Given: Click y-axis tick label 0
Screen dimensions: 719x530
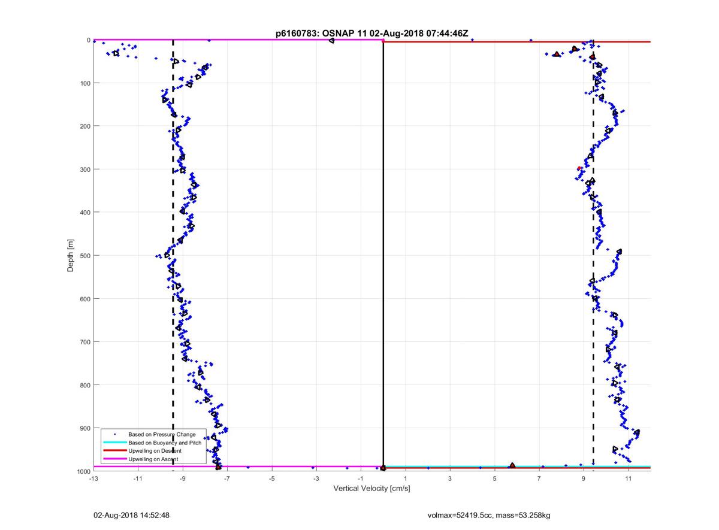Looking at the screenshot, I should [89, 40].
